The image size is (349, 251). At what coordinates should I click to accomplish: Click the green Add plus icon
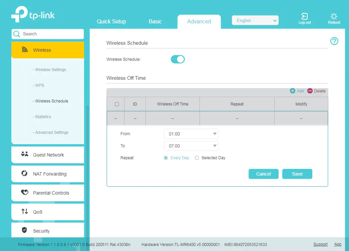coord(293,91)
